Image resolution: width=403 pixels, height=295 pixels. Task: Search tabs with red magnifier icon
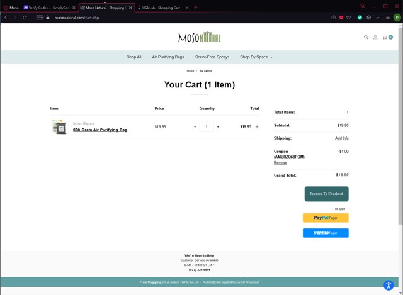pos(363,6)
